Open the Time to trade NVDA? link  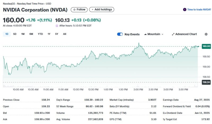coord(199,9)
